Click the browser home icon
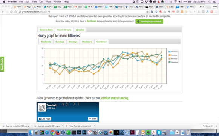The width and height of the screenshot is (219, 136). [16, 12]
